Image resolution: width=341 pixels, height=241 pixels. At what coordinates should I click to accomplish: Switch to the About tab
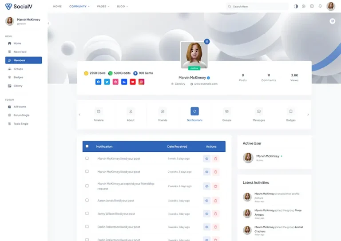coord(131,115)
